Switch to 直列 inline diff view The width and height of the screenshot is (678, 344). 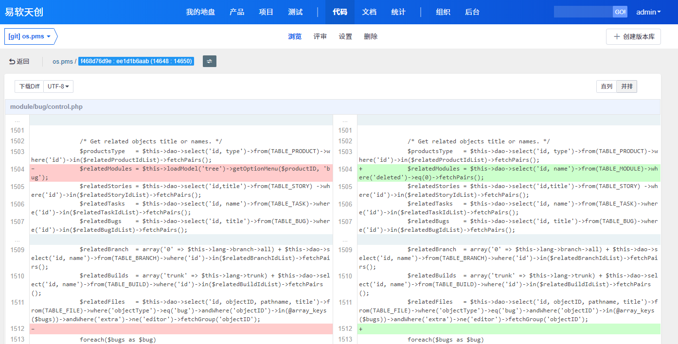pyautogui.click(x=607, y=86)
